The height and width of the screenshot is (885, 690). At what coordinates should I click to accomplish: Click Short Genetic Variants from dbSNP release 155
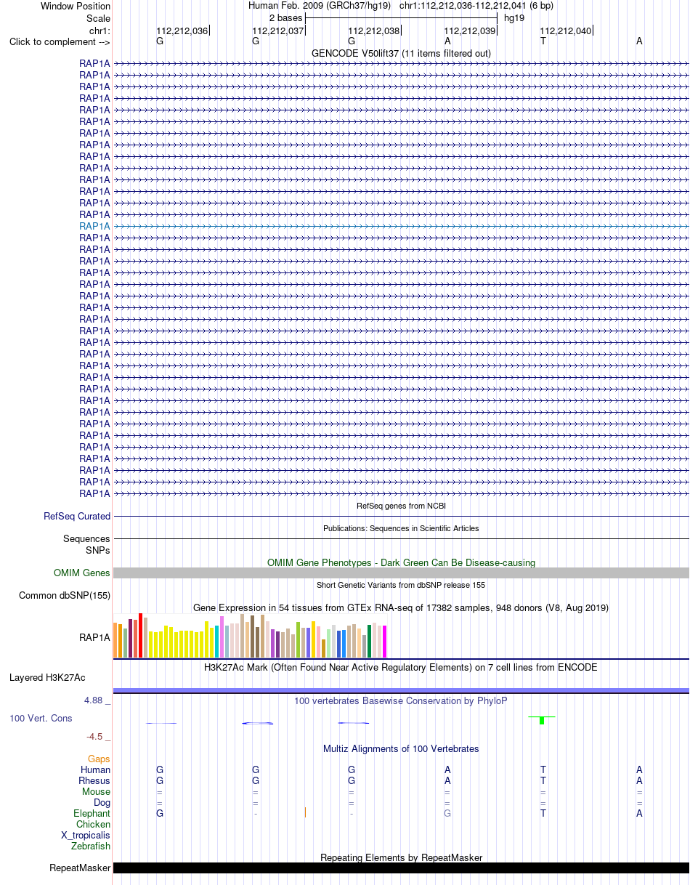pyautogui.click(x=401, y=585)
